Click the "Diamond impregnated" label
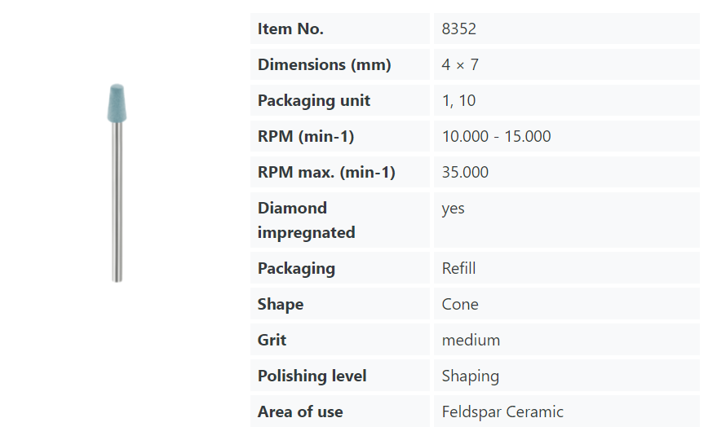Image resolution: width=708 pixels, height=440 pixels. point(306,220)
